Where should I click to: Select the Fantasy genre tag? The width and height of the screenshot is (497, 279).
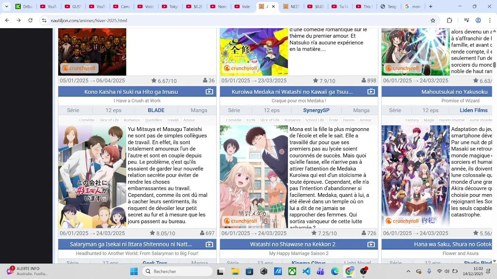[412, 120]
